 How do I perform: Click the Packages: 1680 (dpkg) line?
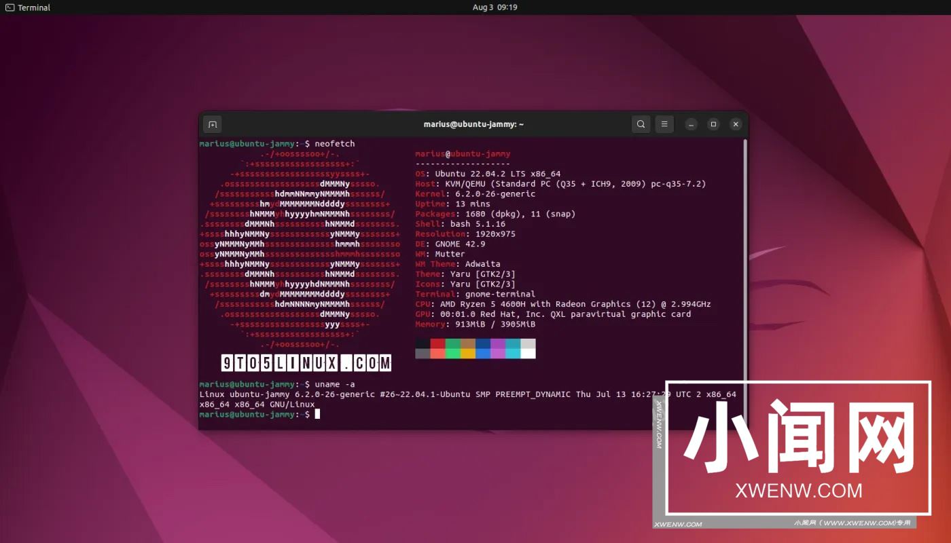tap(495, 214)
